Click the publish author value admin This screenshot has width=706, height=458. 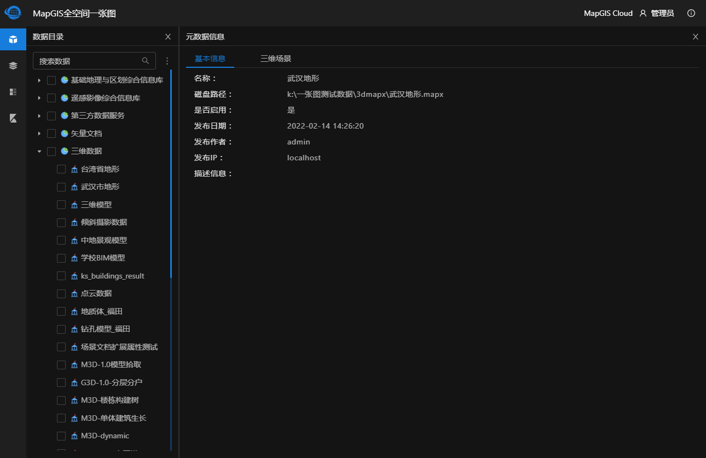[x=299, y=142]
